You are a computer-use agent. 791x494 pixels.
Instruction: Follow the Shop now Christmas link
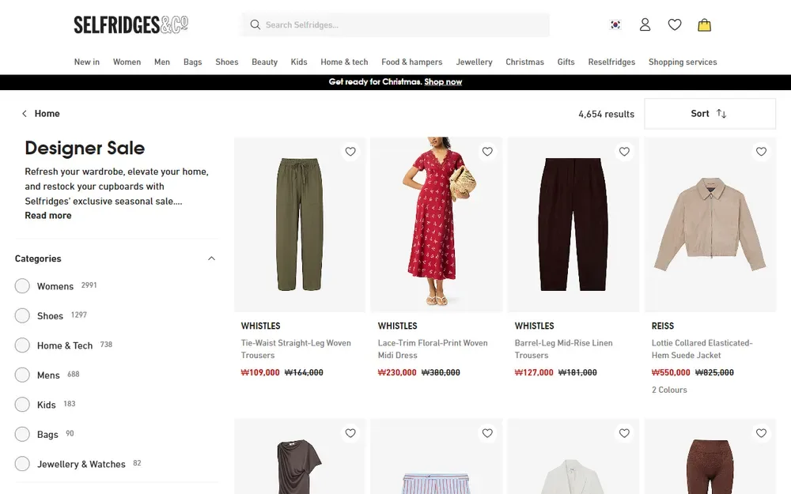click(x=443, y=81)
